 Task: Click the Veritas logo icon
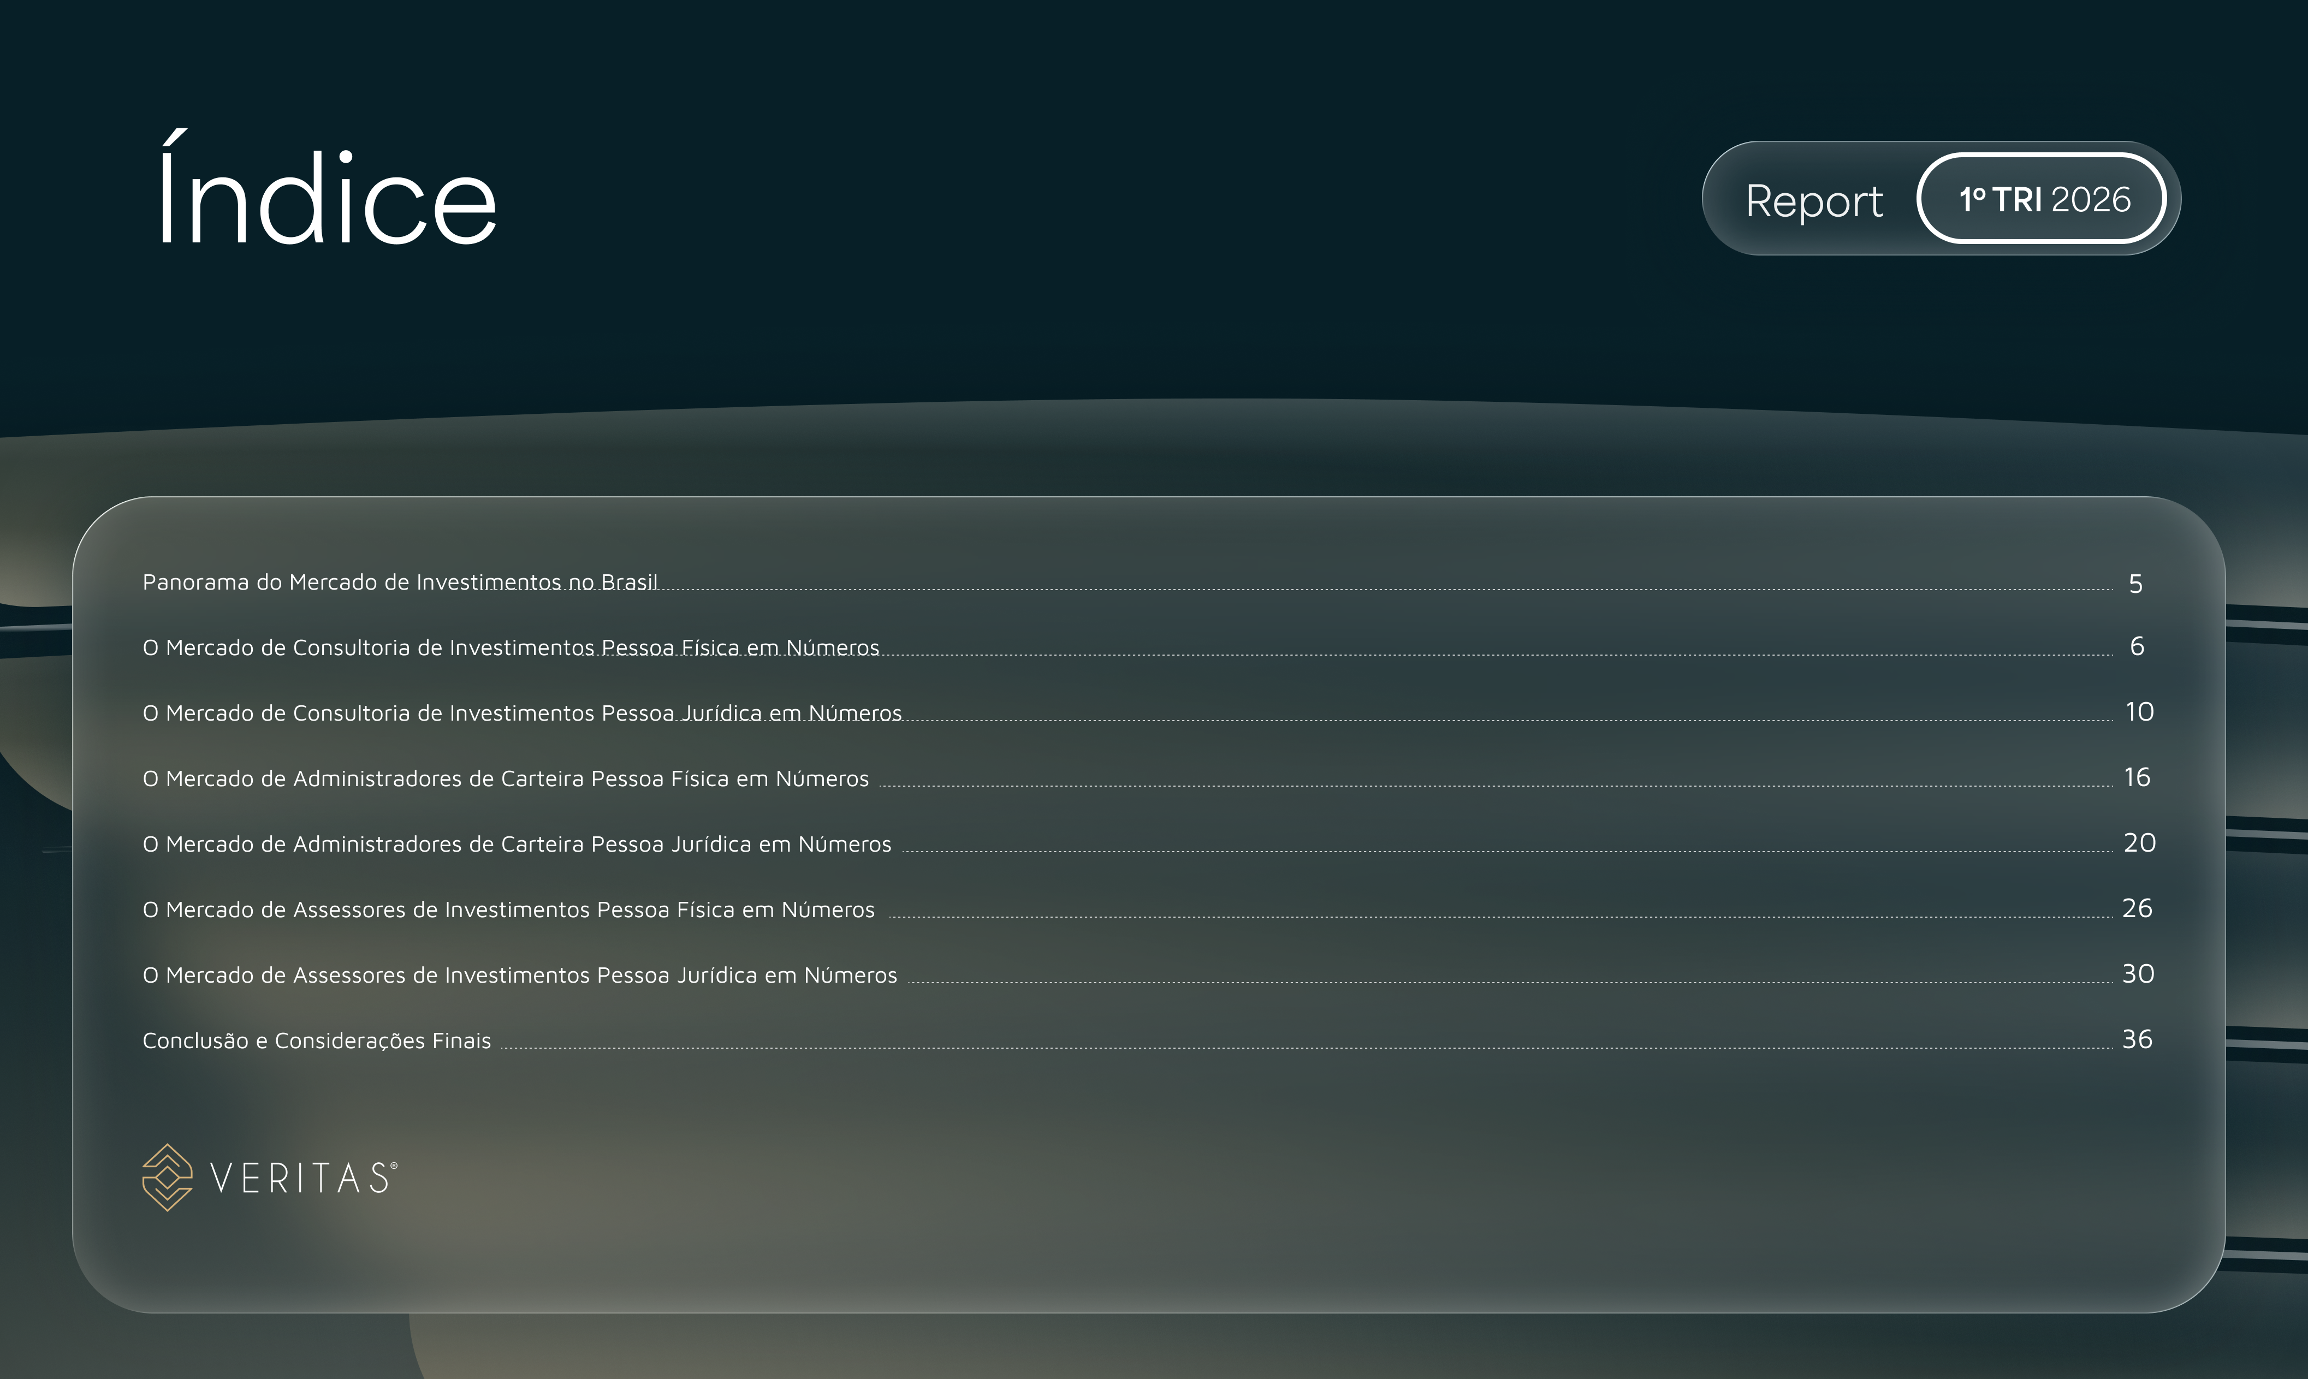(x=167, y=1178)
